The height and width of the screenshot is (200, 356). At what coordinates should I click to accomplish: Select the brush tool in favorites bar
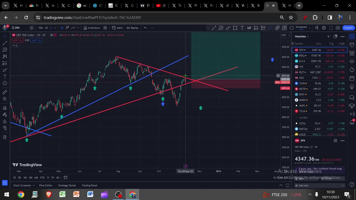click(228, 28)
